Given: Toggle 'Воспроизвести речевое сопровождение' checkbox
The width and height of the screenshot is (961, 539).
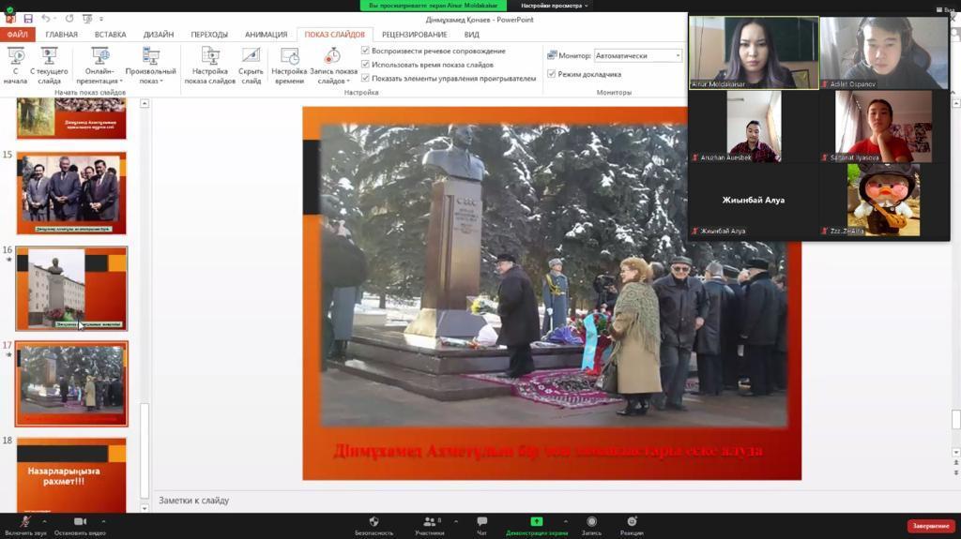Looking at the screenshot, I should [x=366, y=51].
